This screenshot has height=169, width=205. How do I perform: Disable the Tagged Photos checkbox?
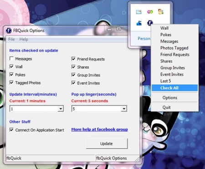click(x=11, y=82)
